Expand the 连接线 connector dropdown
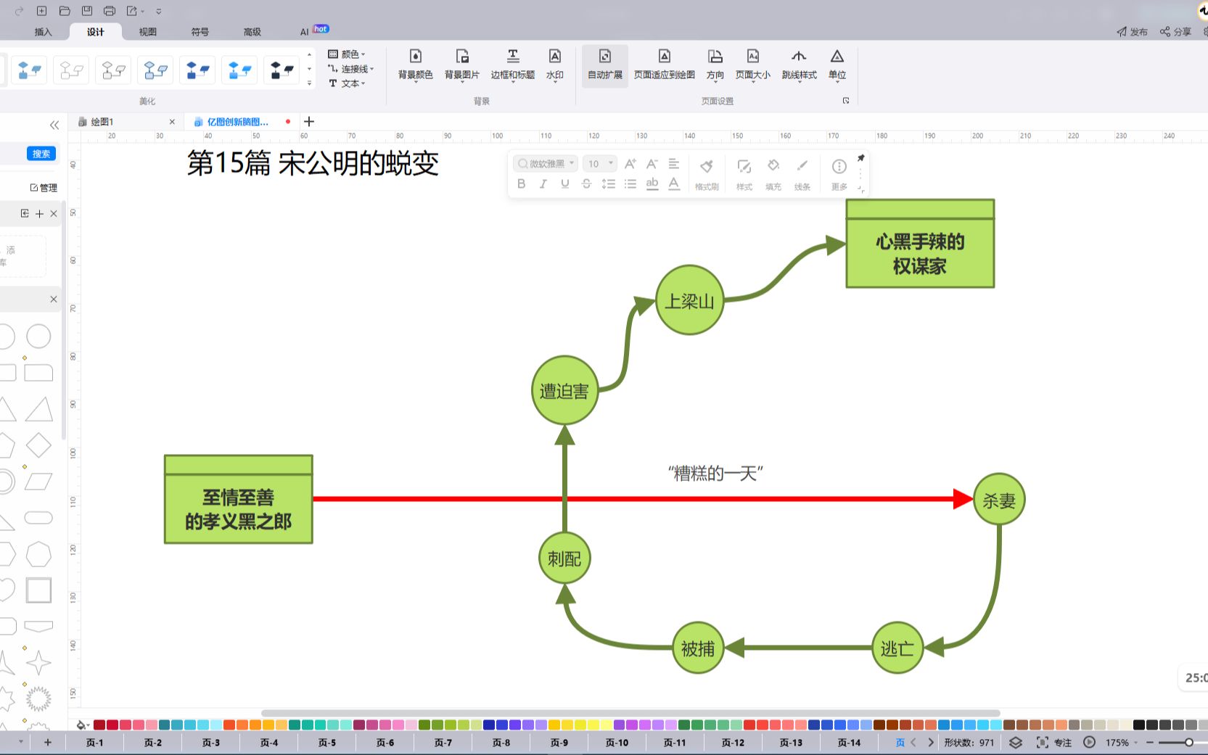This screenshot has height=755, width=1208. click(x=351, y=69)
